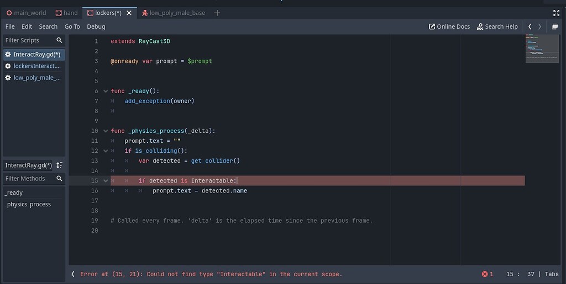The width and height of the screenshot is (566, 284).
Task: Switch to the hand scene tab
Action: coord(67,13)
